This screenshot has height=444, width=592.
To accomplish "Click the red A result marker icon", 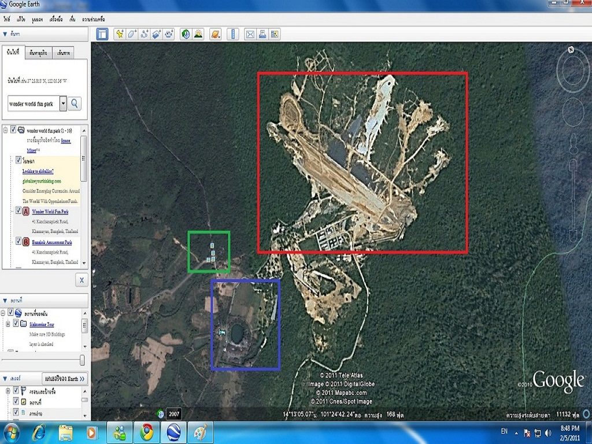I will [25, 211].
